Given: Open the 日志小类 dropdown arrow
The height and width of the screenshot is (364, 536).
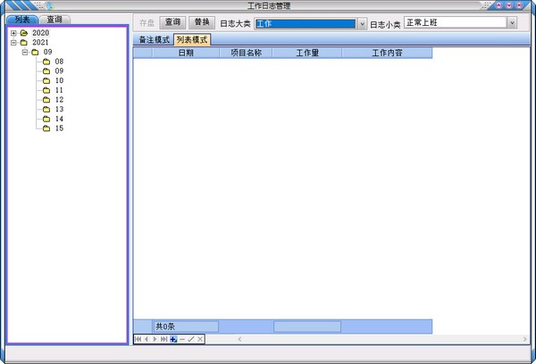Looking at the screenshot, I should coord(512,22).
